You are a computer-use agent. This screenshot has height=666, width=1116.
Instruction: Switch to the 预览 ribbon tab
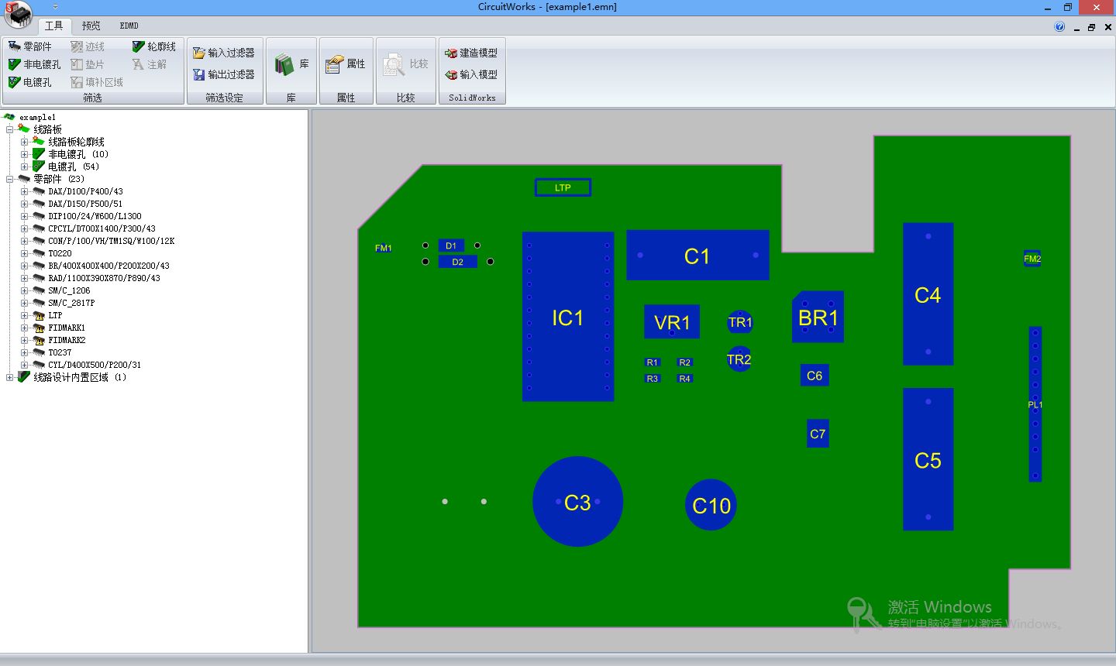91,26
